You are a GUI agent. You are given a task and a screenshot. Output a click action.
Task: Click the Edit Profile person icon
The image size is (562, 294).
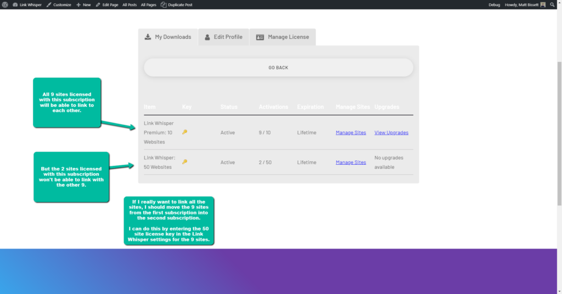coord(207,37)
